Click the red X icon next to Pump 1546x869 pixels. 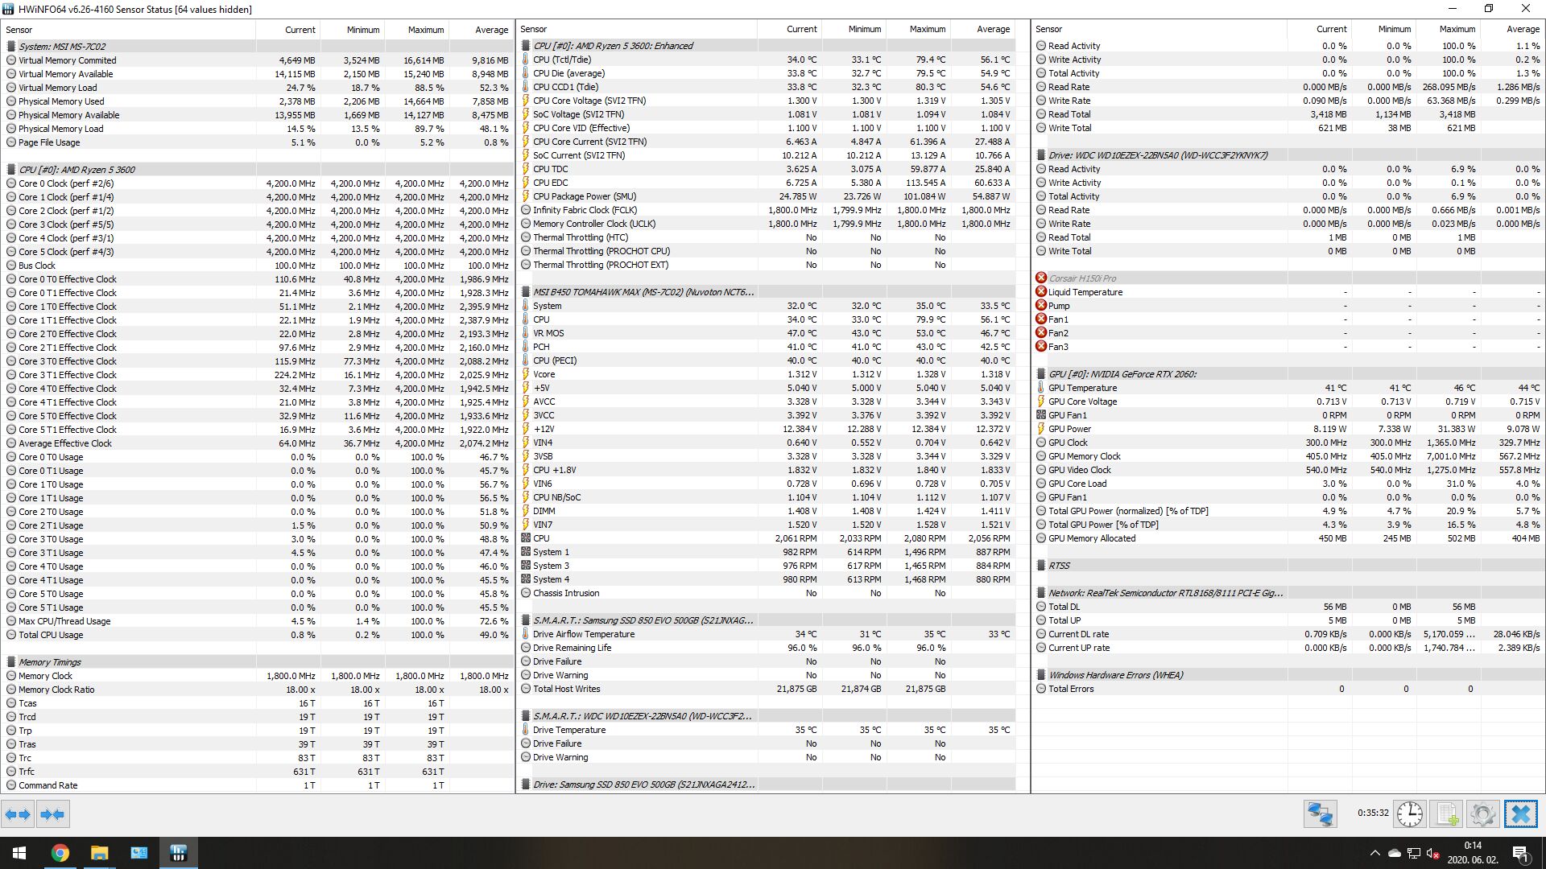click(1041, 306)
